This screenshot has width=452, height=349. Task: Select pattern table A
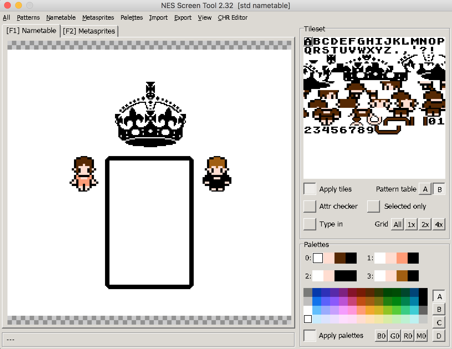(x=425, y=189)
